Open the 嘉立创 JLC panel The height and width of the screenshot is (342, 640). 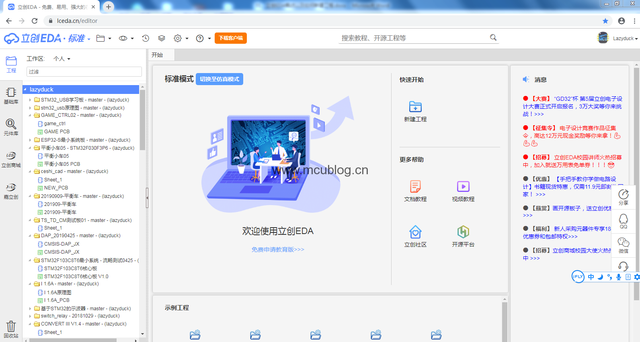[11, 191]
